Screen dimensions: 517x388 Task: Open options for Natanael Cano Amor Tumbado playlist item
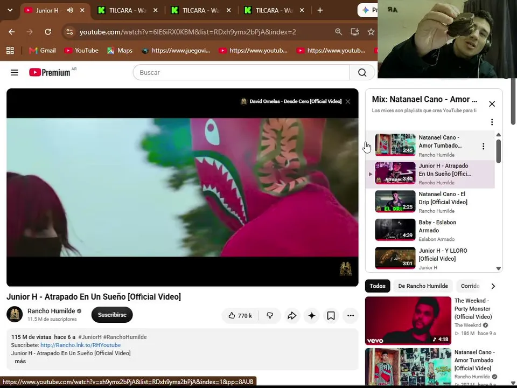484,146
